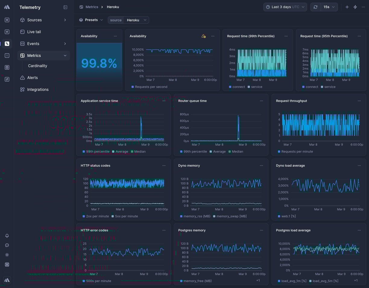Open the feedback chat bubble icon
Image resolution: width=369 pixels, height=288 pixels.
7,245
